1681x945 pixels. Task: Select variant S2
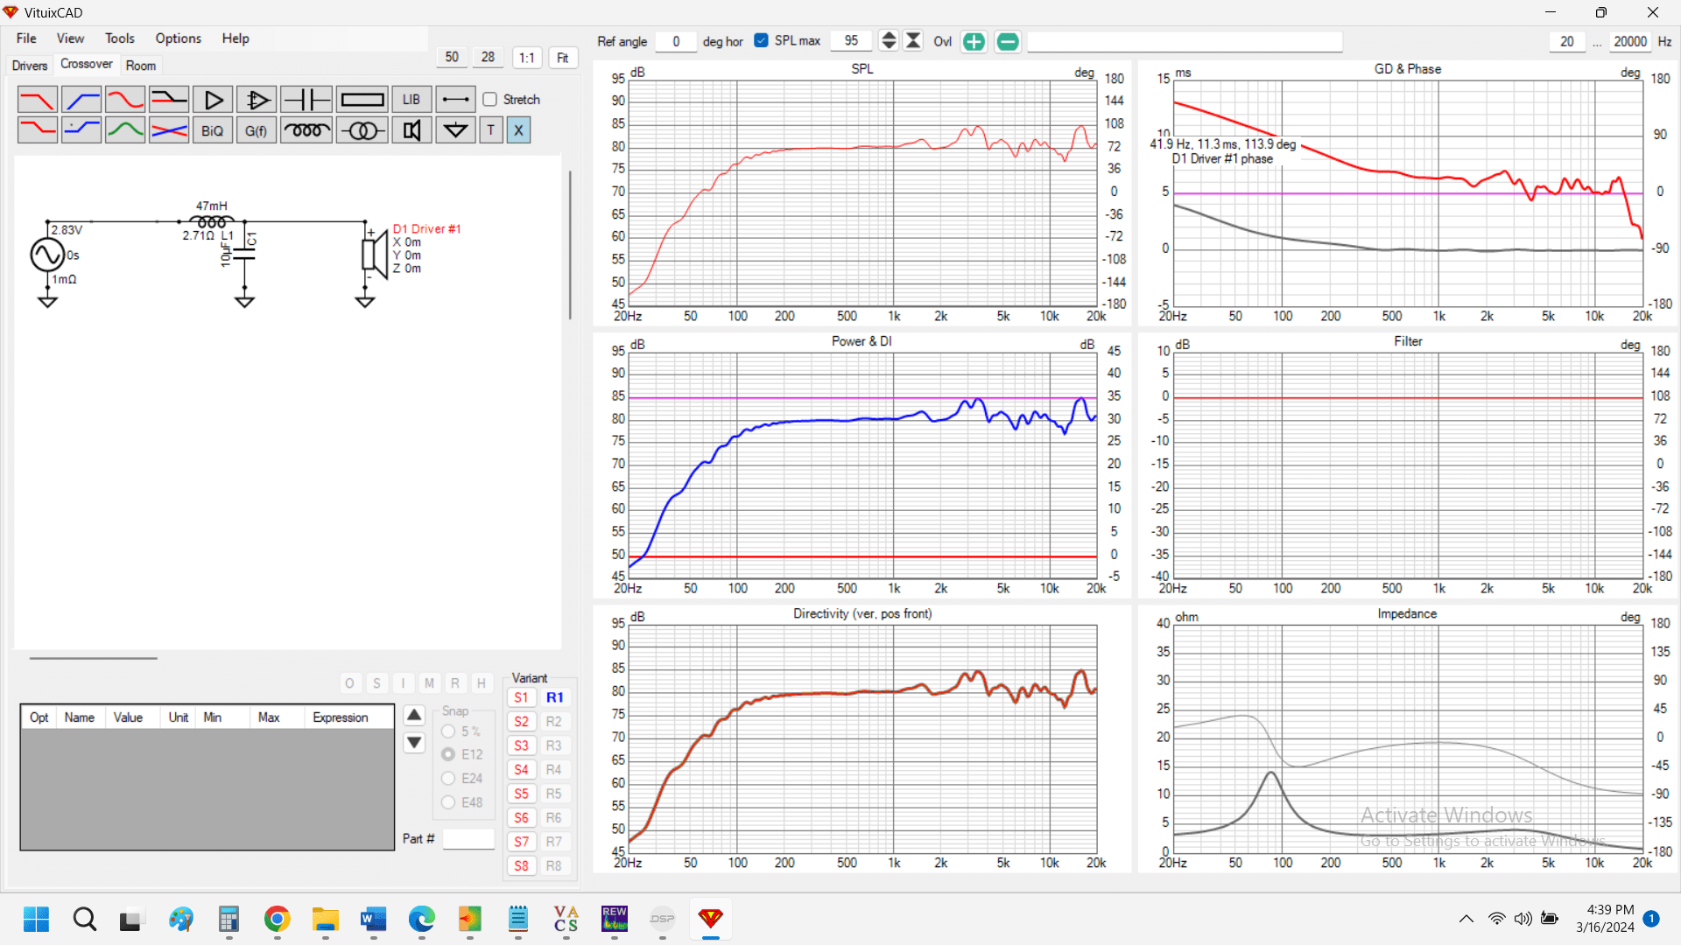522,722
